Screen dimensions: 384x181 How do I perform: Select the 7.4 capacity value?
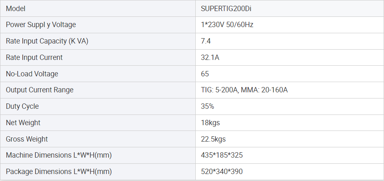pyautogui.click(x=206, y=41)
